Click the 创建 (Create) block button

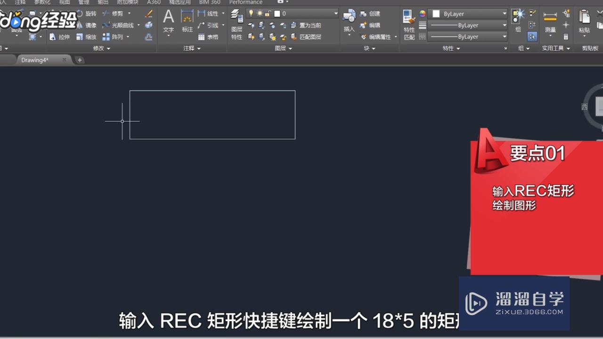tap(374, 13)
